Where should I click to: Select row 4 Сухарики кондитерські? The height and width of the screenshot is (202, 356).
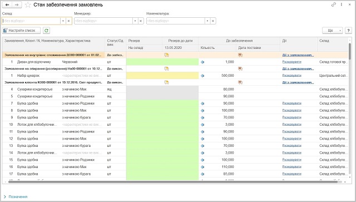175,89
